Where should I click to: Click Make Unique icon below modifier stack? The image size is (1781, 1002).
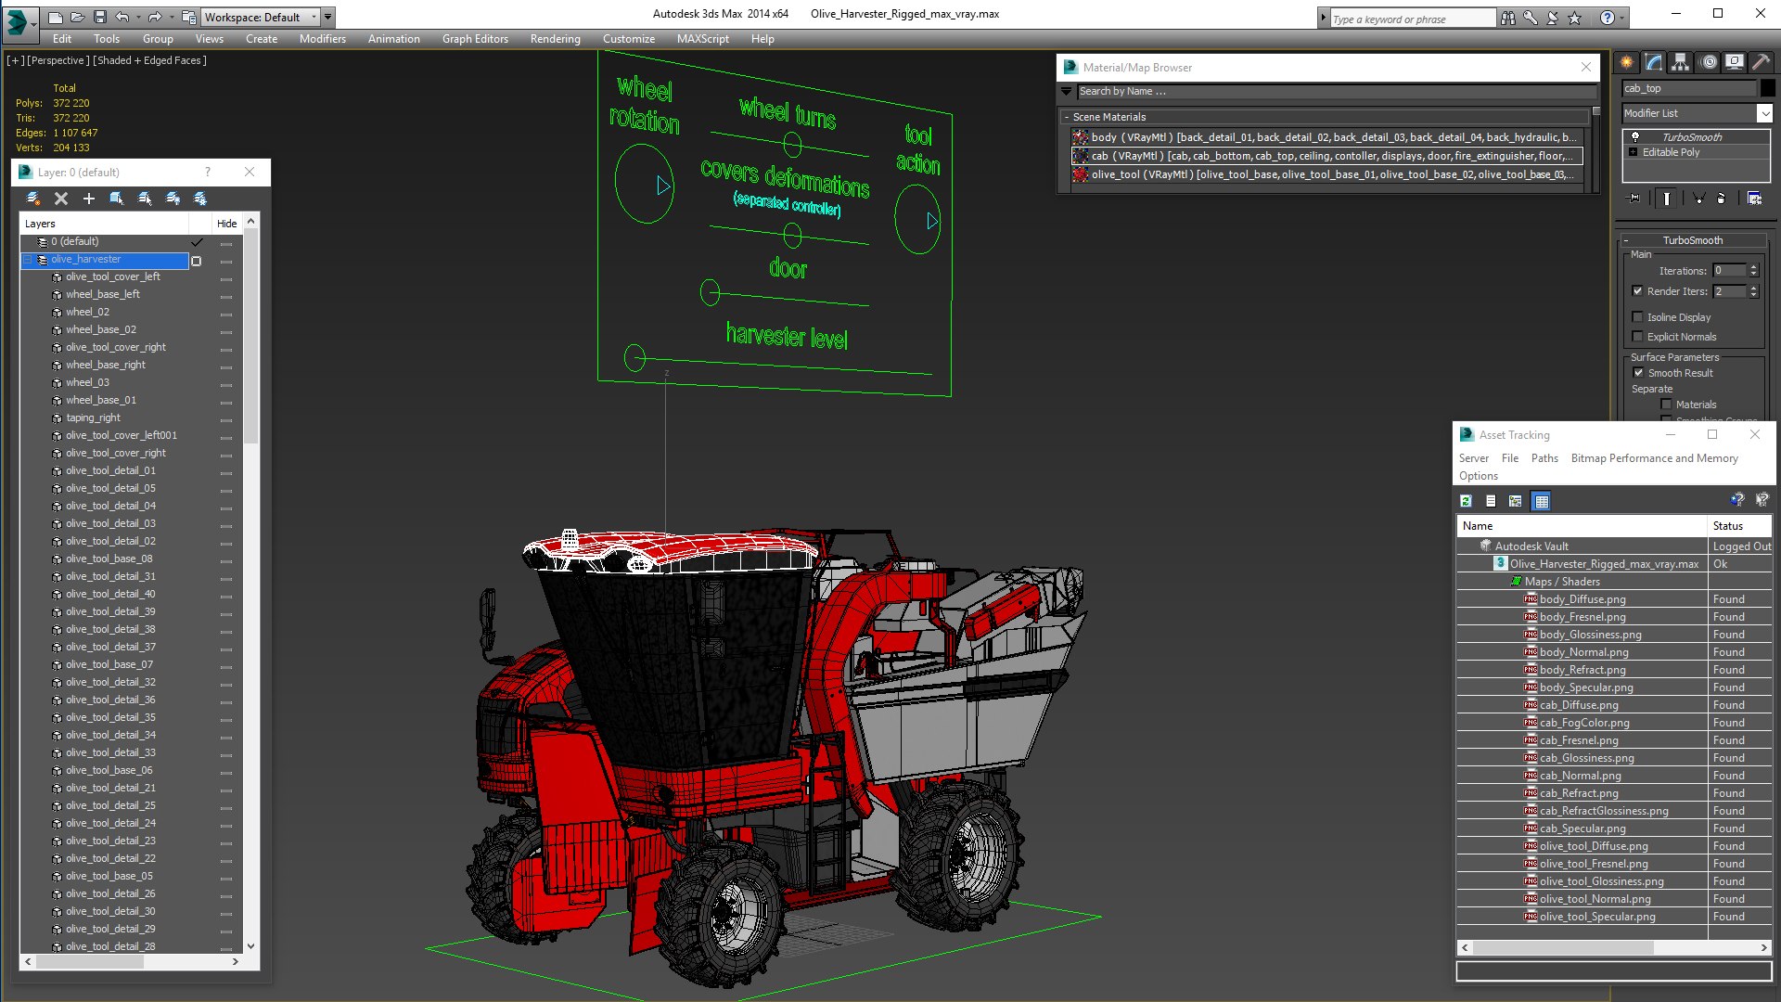click(x=1699, y=199)
